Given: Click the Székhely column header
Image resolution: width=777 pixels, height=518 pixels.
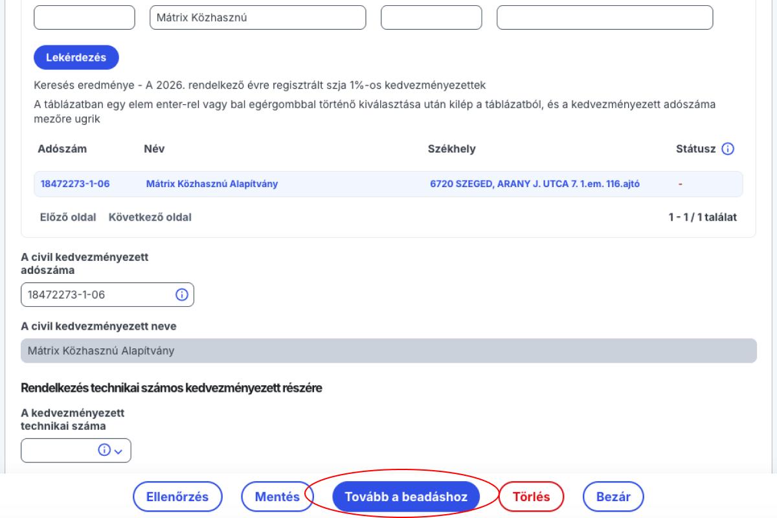Looking at the screenshot, I should [452, 150].
